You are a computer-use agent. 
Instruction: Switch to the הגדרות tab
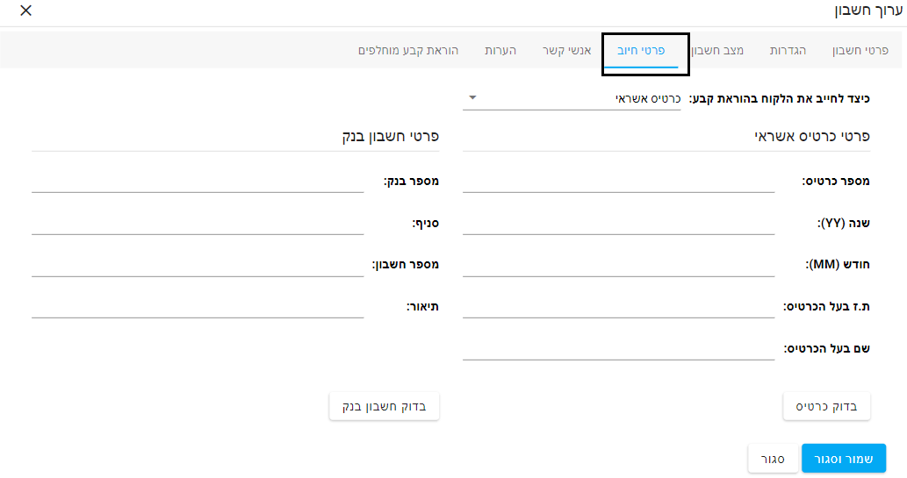point(788,50)
